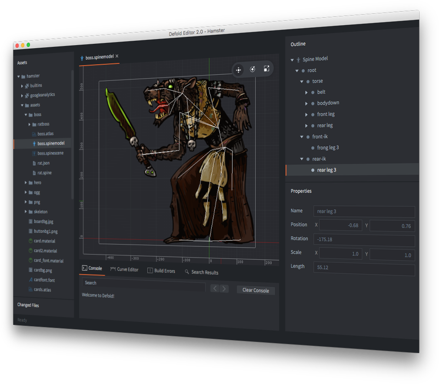Click the buttonbg1.png image icon
Image resolution: width=439 pixels, height=384 pixels.
[30, 231]
